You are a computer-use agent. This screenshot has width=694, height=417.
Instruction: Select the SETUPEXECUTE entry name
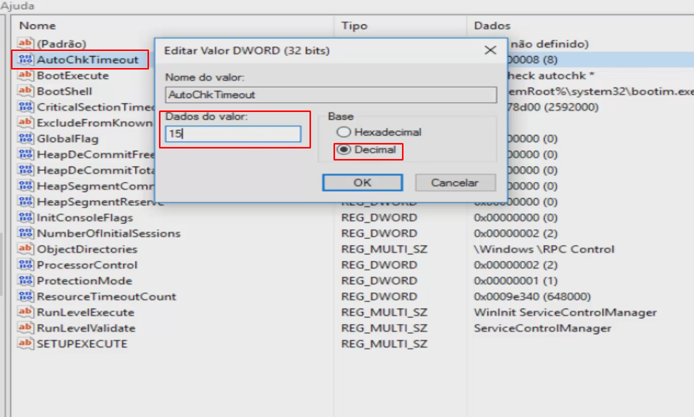(82, 344)
